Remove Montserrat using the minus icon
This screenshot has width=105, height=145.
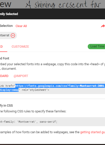tap(13, 35)
